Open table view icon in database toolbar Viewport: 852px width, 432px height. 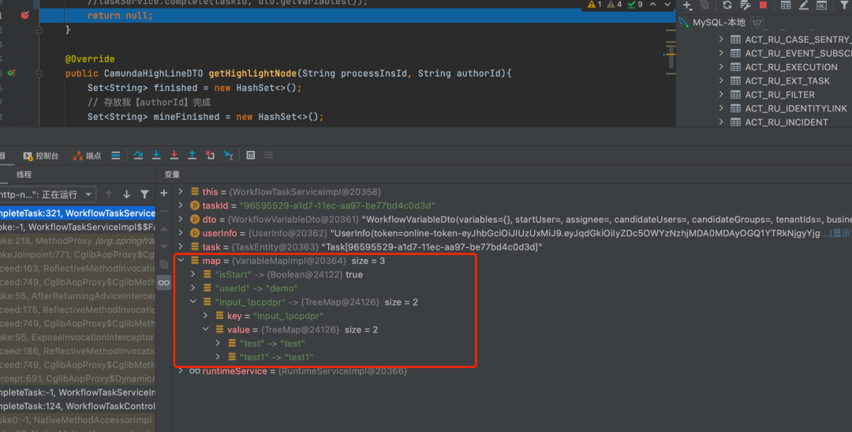click(x=786, y=6)
